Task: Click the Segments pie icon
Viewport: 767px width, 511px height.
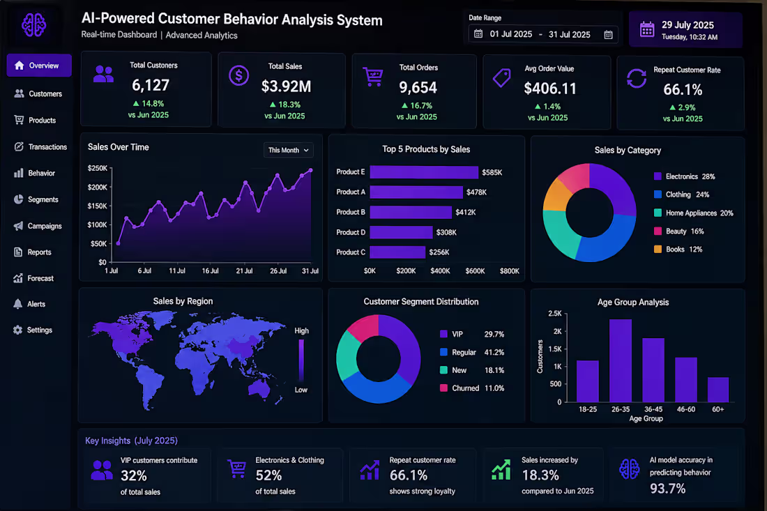Action: tap(19, 199)
